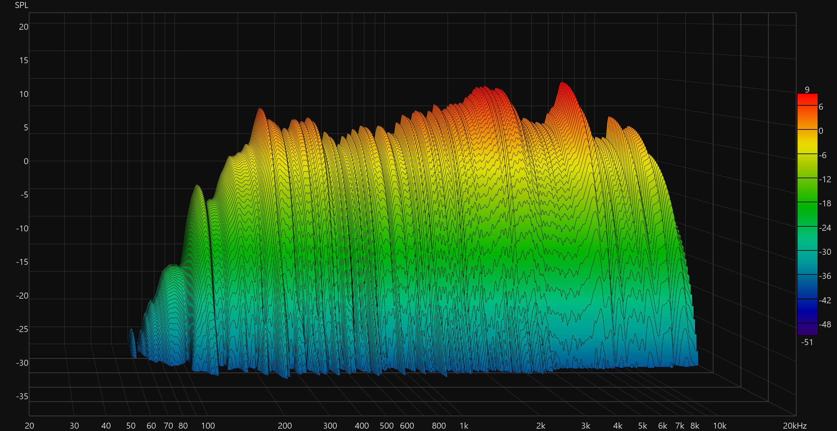This screenshot has width=837, height=431.
Task: Click the -51 label under color scale
Action: 807,342
